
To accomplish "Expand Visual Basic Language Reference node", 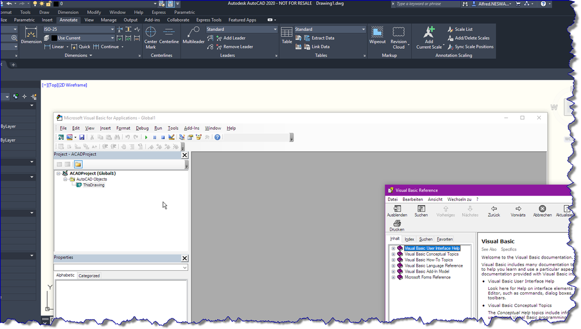I will (x=394, y=266).
